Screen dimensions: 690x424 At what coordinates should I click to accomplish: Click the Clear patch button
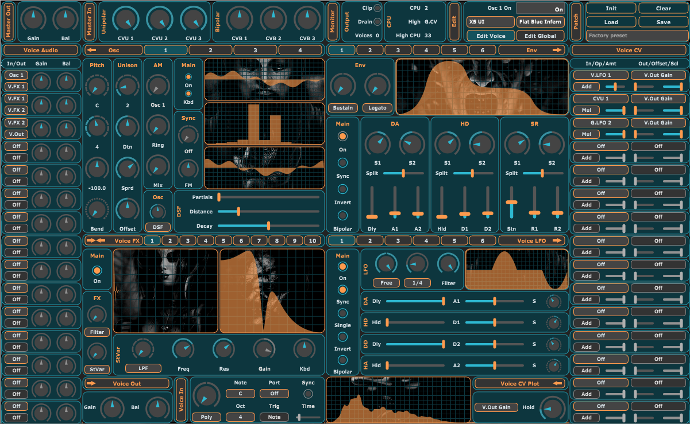point(663,8)
